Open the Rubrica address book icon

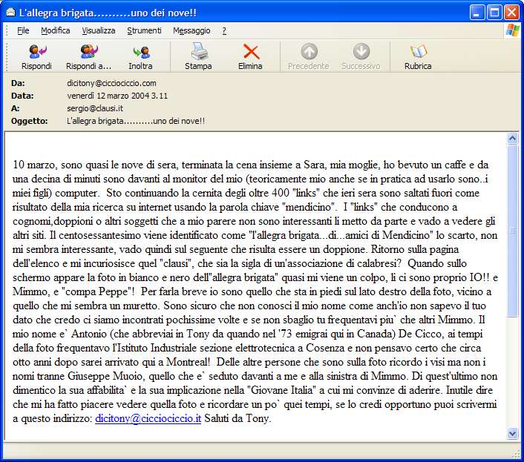click(x=419, y=51)
